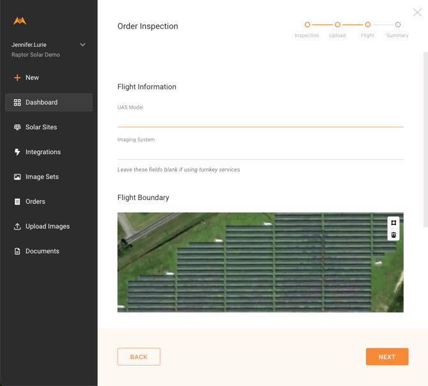Open the Orders list icon
428x386 pixels.
click(x=17, y=202)
